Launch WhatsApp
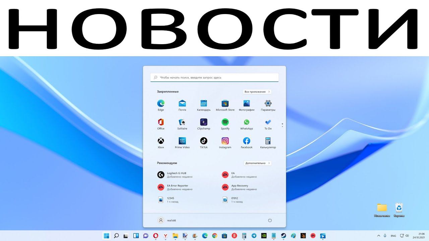429x241 pixels. pyautogui.click(x=247, y=124)
